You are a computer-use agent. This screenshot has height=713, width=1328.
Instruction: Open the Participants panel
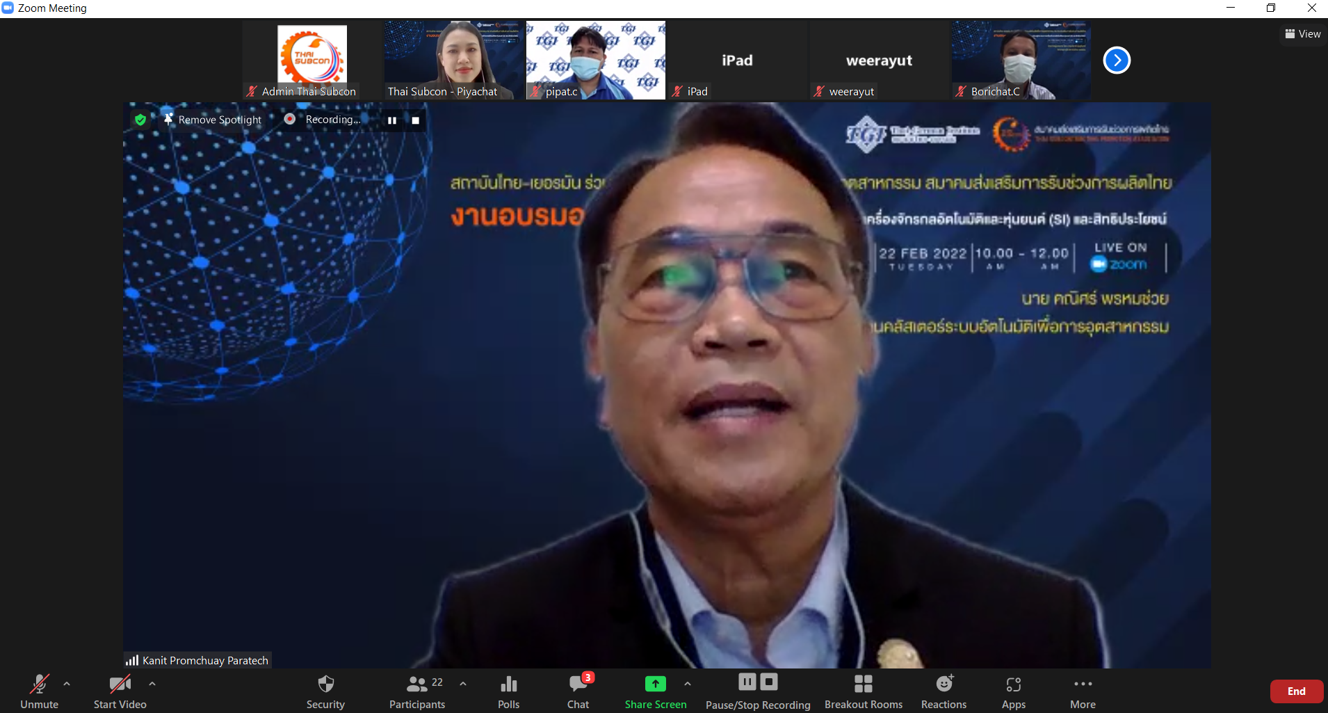click(x=417, y=691)
